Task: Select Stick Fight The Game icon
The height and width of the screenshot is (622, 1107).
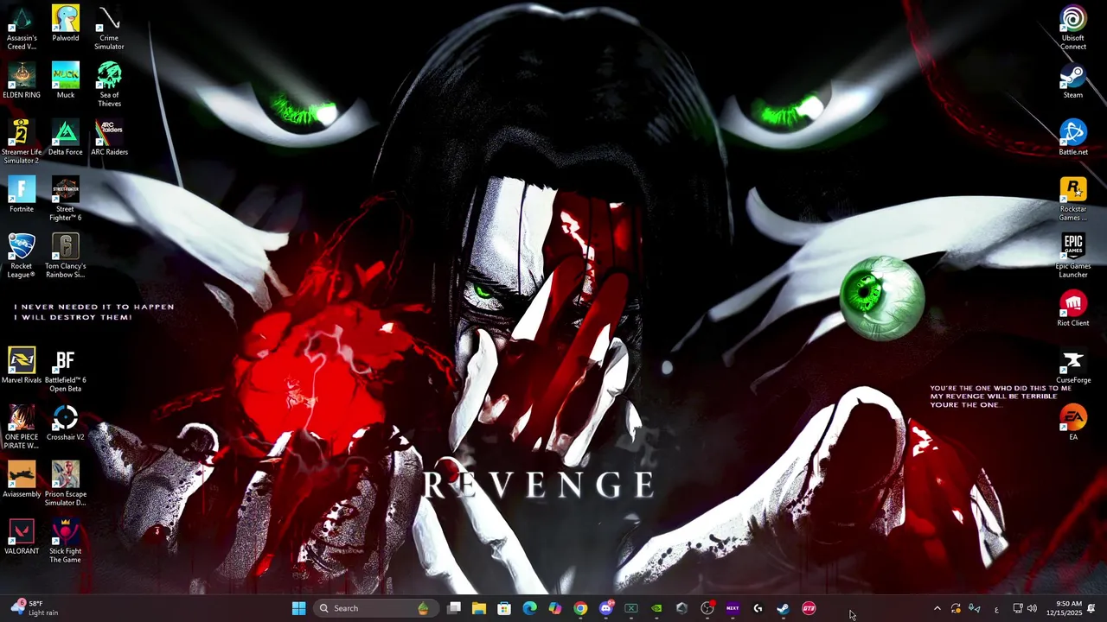Action: click(x=66, y=541)
